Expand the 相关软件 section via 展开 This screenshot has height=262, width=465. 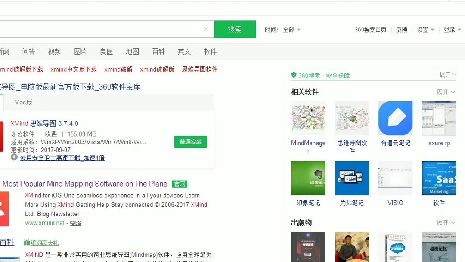click(446, 91)
